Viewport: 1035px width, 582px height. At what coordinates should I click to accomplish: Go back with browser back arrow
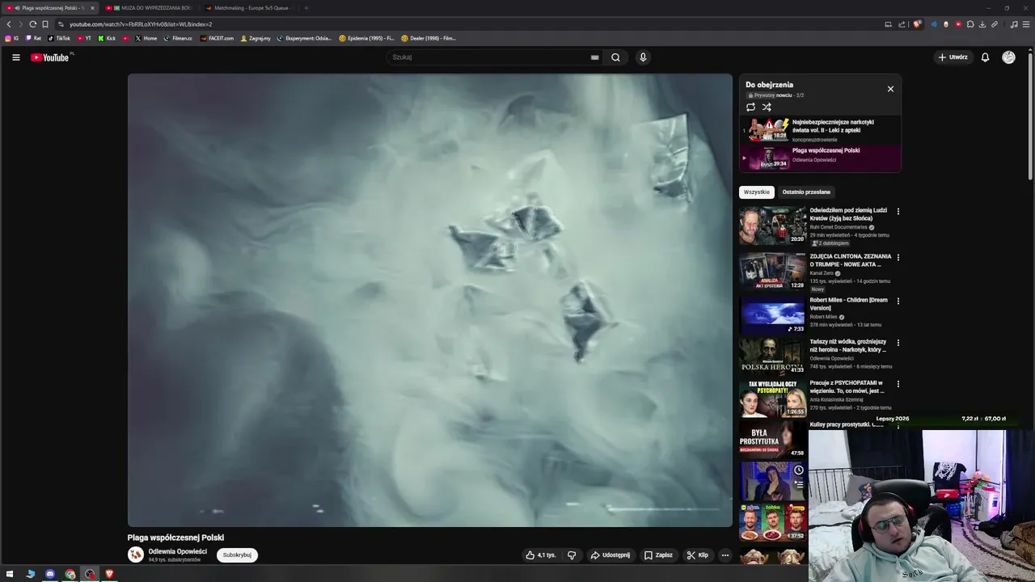click(x=9, y=24)
